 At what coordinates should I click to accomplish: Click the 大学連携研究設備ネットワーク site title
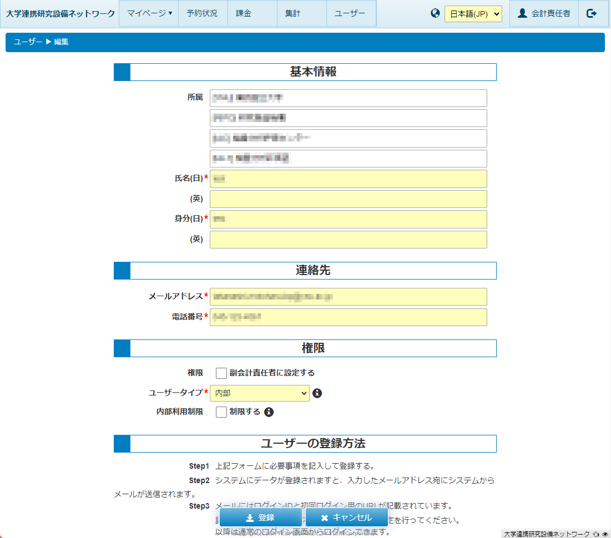tap(60, 14)
